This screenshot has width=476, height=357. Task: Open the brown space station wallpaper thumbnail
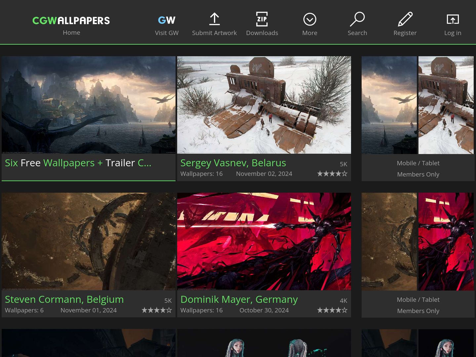point(89,241)
